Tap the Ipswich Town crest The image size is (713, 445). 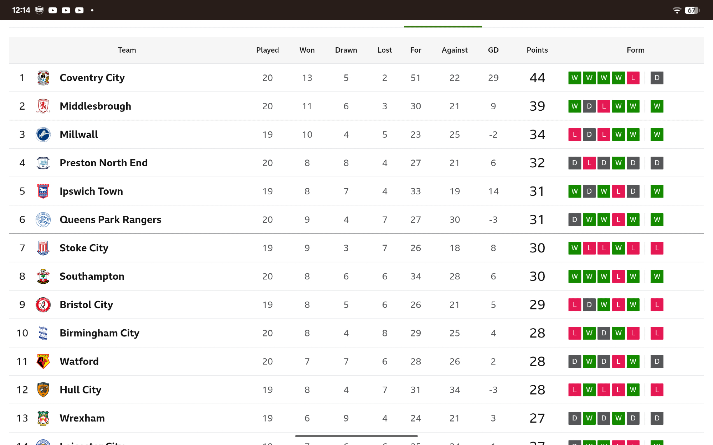43,191
